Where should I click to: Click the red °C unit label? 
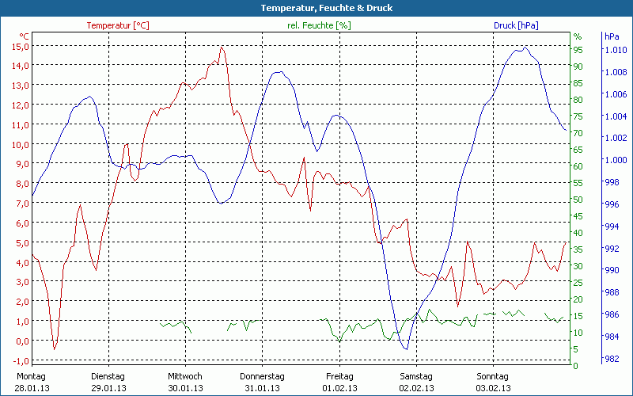(x=25, y=36)
